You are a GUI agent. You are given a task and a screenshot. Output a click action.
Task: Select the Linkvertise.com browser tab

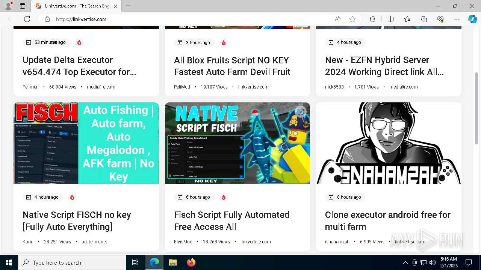[76, 6]
